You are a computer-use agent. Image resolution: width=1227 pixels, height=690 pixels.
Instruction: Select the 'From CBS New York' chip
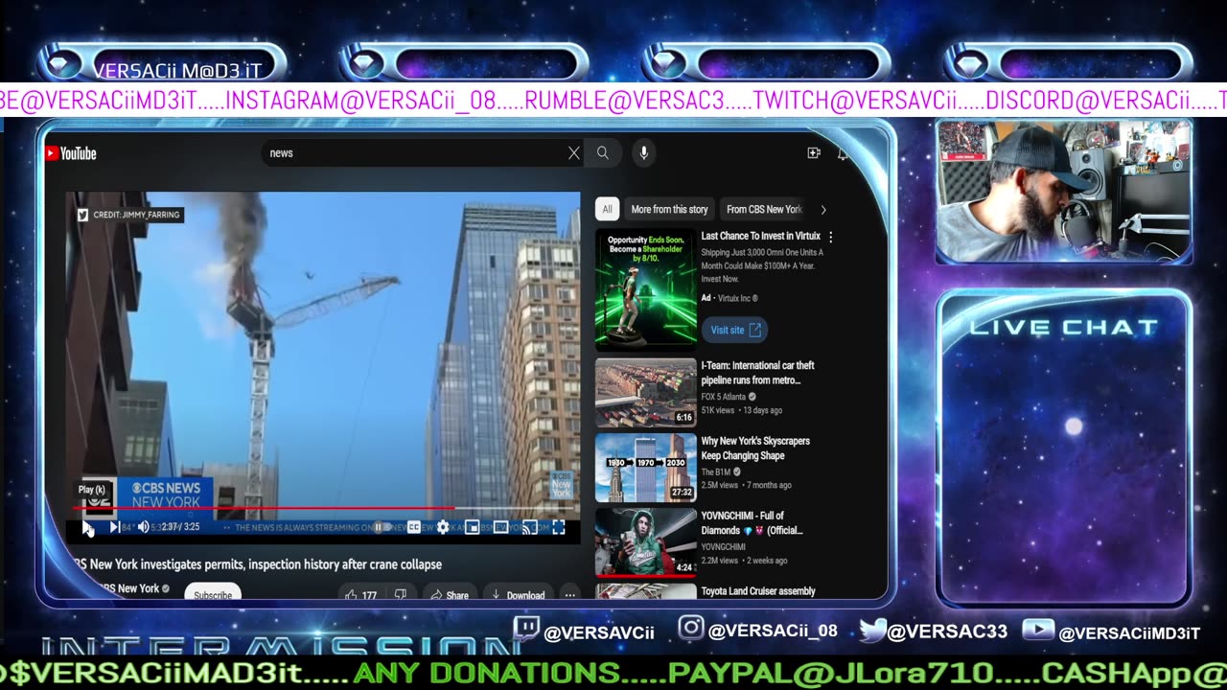764,209
